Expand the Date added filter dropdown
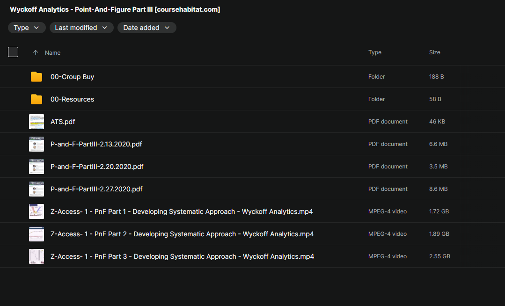Viewport: 505px width, 306px height. [147, 28]
